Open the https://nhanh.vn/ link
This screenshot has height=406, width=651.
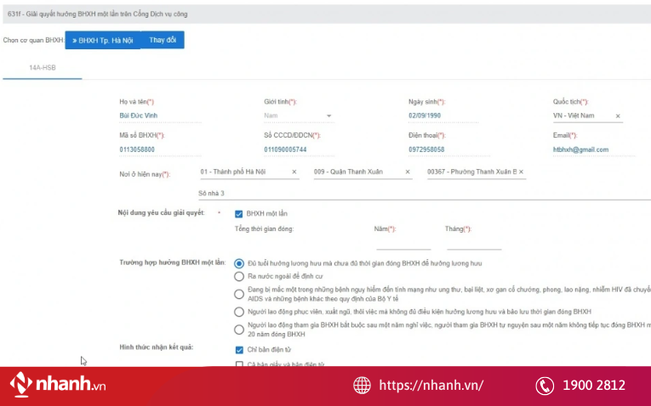(x=431, y=386)
